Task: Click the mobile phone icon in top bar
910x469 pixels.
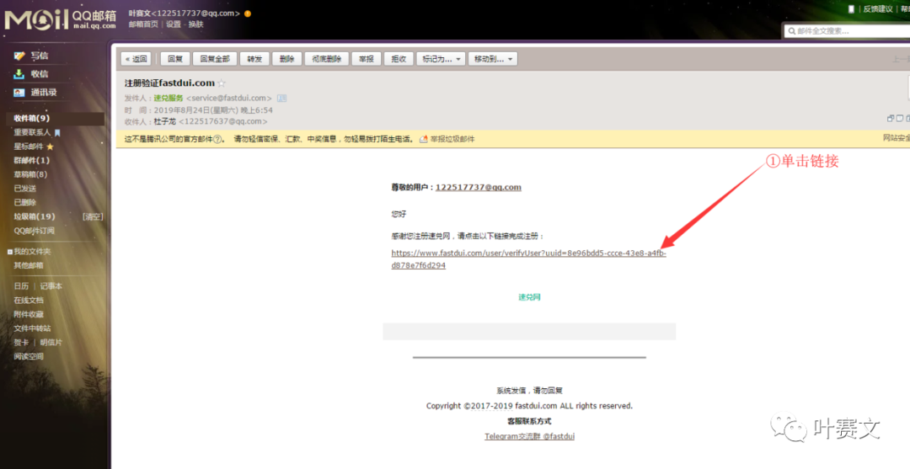Action: pos(851,8)
